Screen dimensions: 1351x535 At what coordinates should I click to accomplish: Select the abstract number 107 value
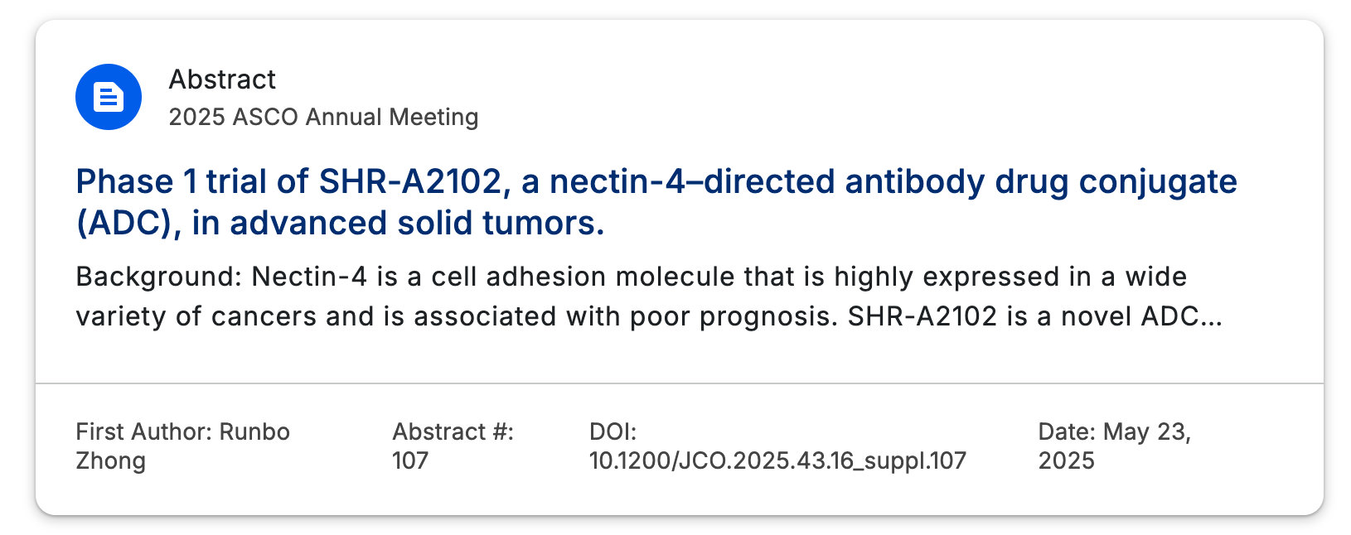[409, 460]
